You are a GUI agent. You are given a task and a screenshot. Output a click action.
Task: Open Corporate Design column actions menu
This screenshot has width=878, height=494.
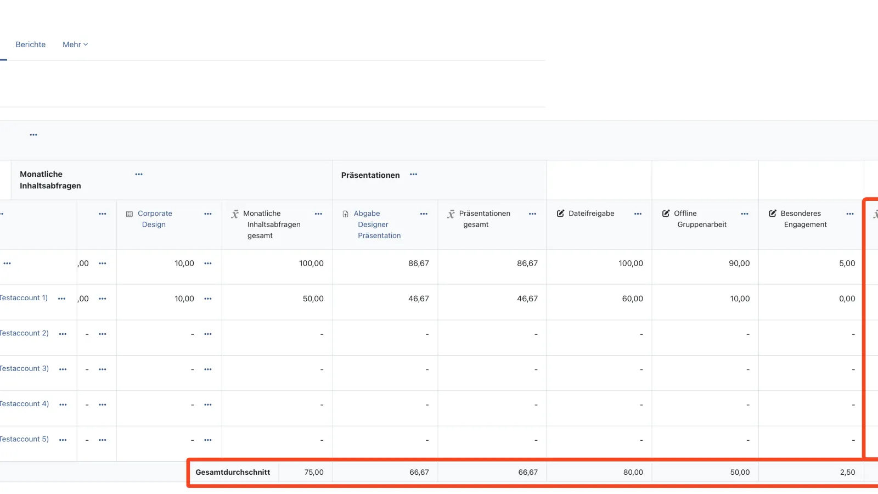point(208,214)
